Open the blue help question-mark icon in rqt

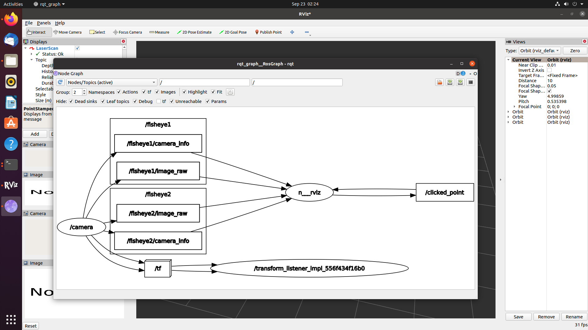[x=463, y=74]
